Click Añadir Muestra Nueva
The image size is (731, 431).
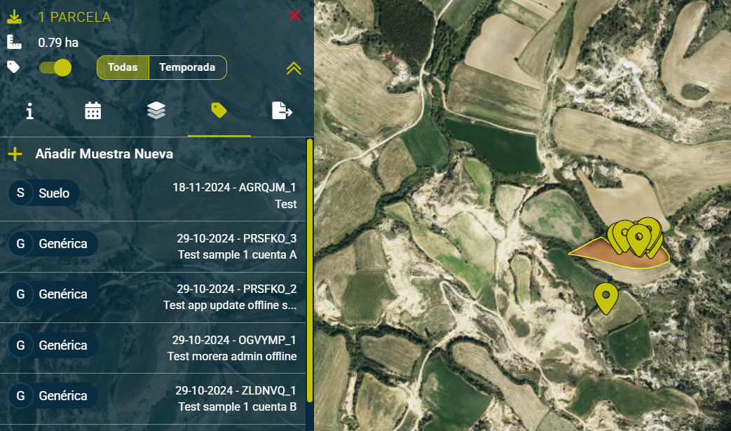[104, 153]
